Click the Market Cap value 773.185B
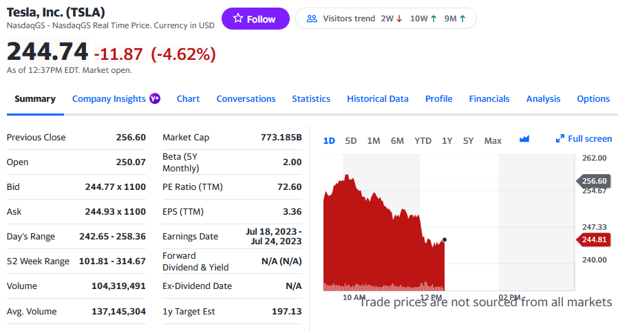This screenshot has width=618, height=331. pyautogui.click(x=281, y=137)
